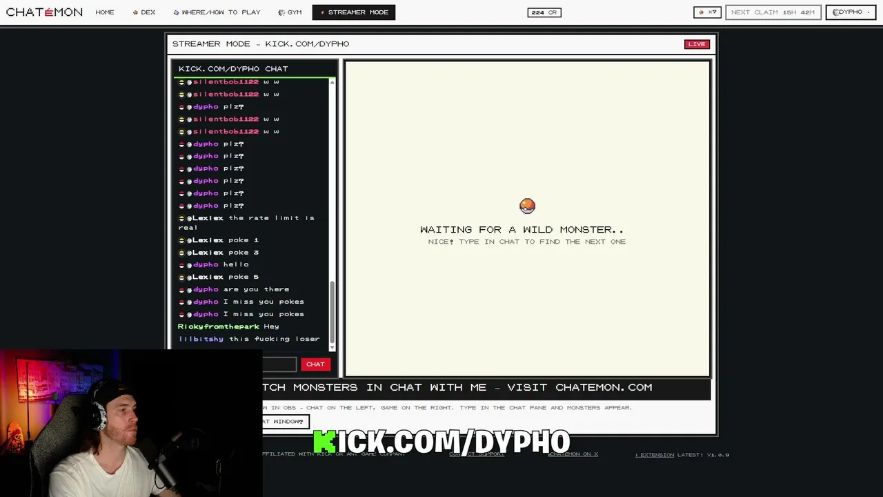Screen dimensions: 883x497
Task: Click dypho username on "hello" message
Action: 206,265
